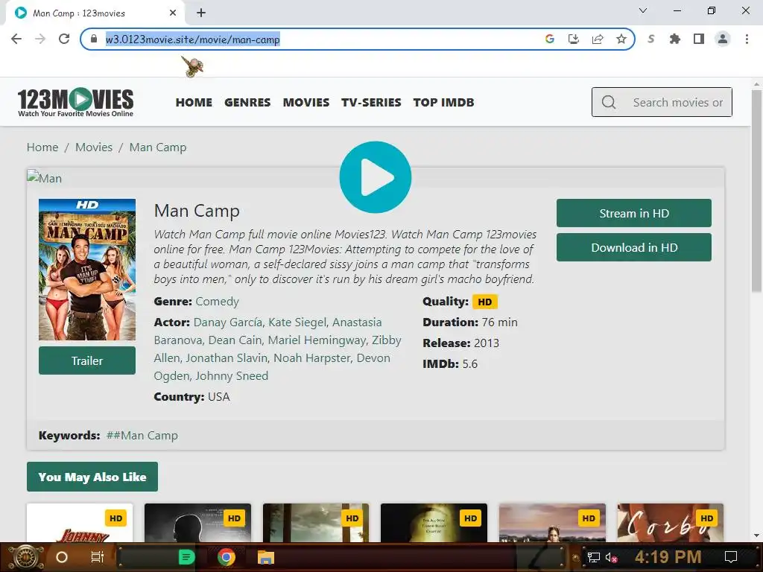Click the S extension icon
The width and height of the screenshot is (763, 572).
pyautogui.click(x=650, y=39)
